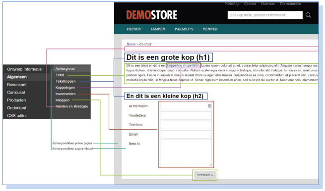The height and width of the screenshot is (191, 325).
Task: Open the Bovenkant section
Action: pyautogui.click(x=17, y=85)
